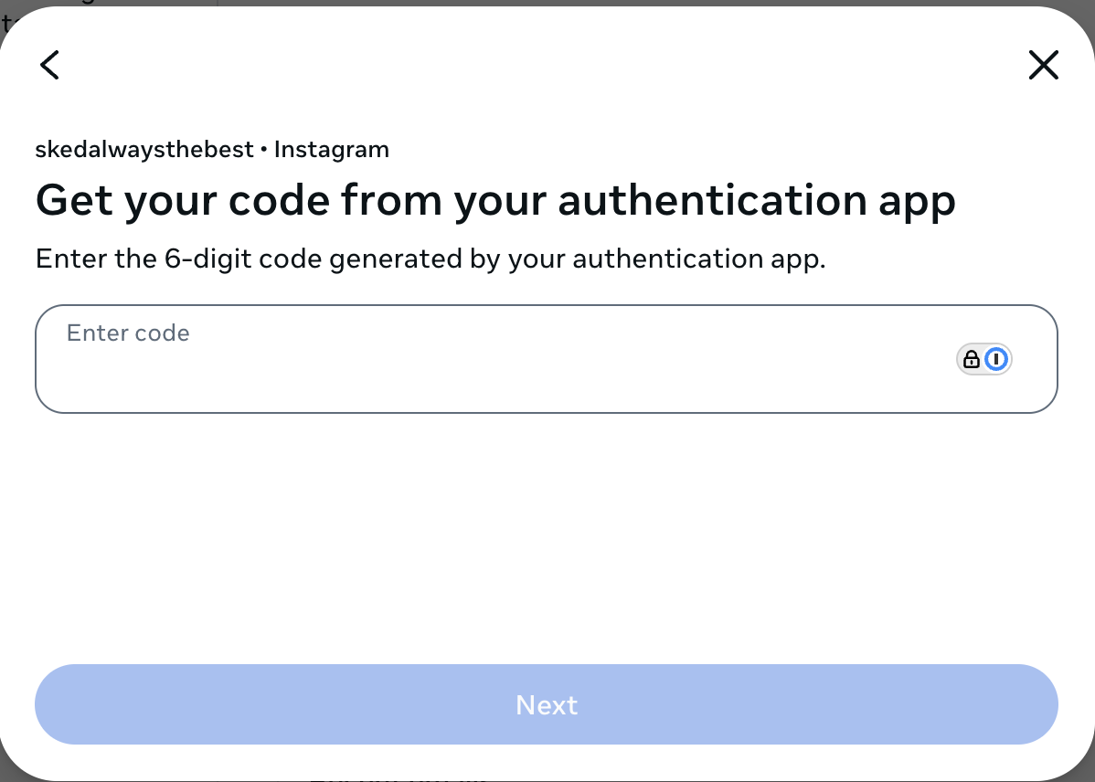Image resolution: width=1095 pixels, height=782 pixels.
Task: Focus the Enter code input field
Action: 546,359
